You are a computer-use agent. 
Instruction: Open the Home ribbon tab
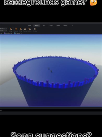[30, 26]
